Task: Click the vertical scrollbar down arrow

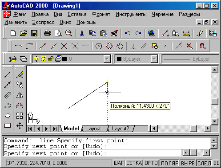Action: [215, 121]
